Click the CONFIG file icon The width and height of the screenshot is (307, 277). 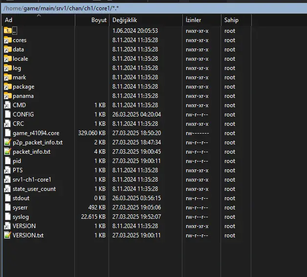click(x=7, y=115)
